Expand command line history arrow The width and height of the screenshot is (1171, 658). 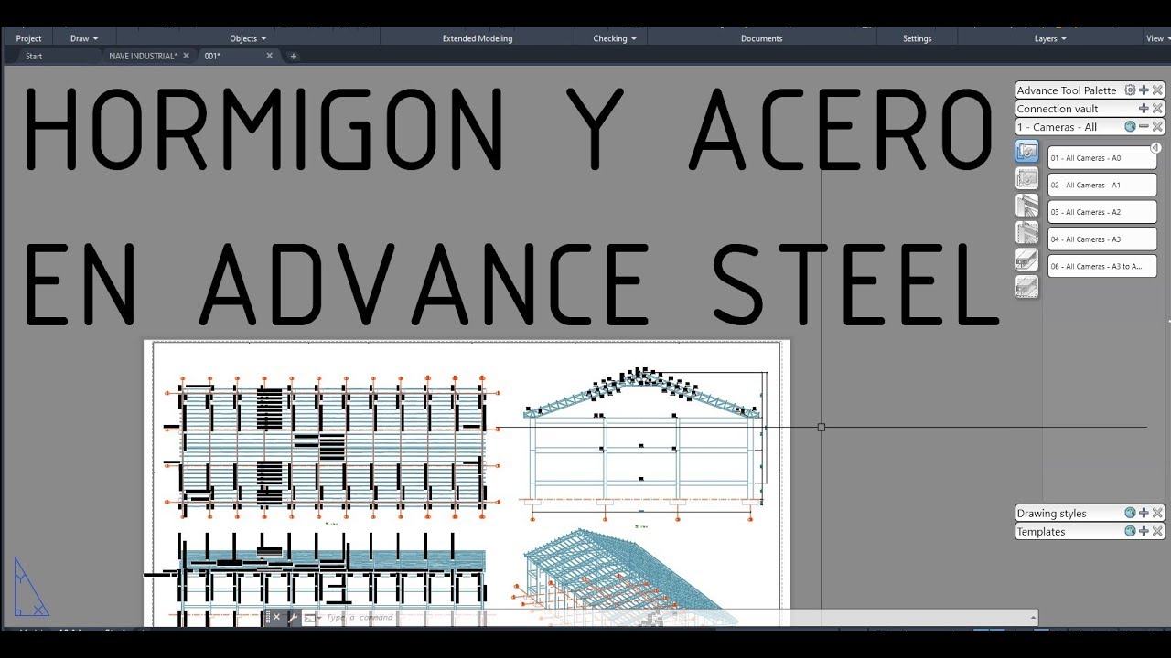coord(1034,618)
